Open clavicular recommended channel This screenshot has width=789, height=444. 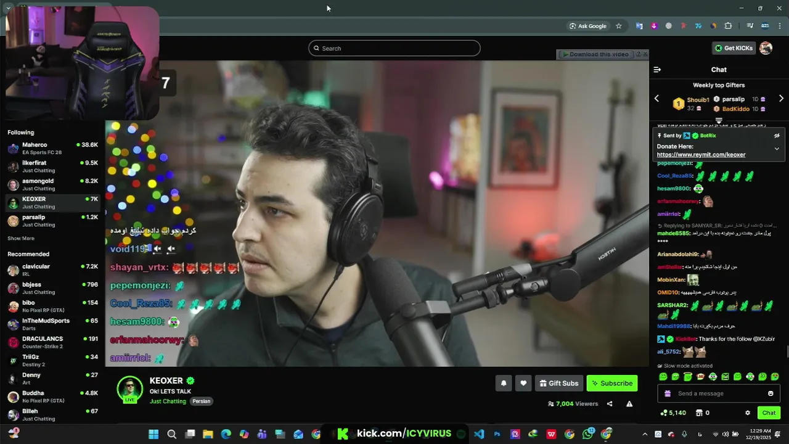52,270
